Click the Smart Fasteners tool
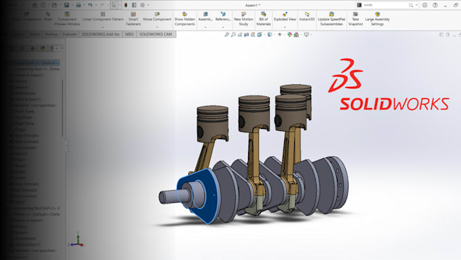Viewport: 461px width, 260px height. coord(133,19)
